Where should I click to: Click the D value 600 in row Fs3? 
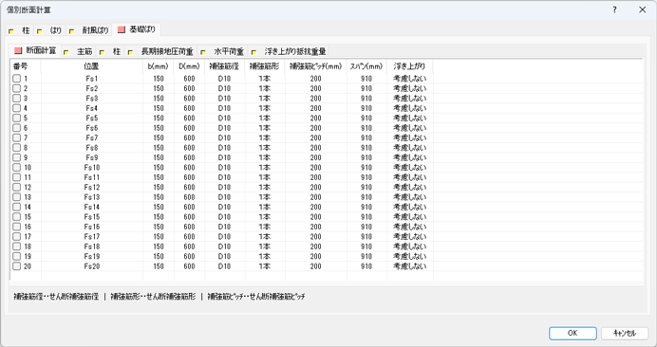[x=189, y=98]
